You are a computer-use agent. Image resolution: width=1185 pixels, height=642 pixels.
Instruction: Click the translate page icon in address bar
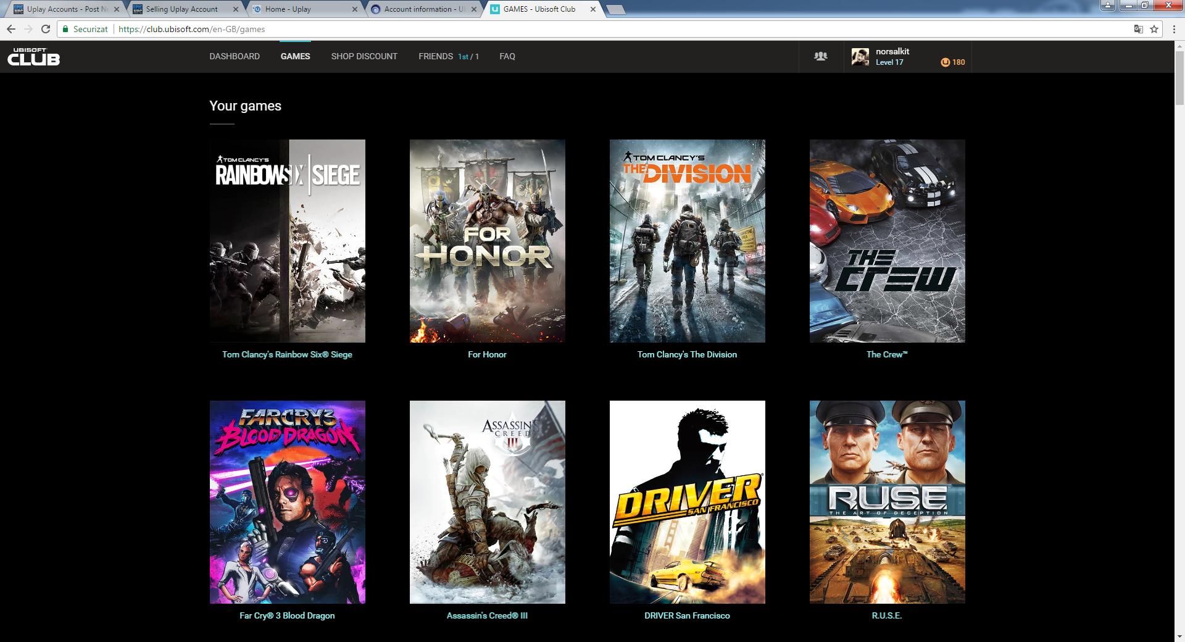coord(1139,29)
